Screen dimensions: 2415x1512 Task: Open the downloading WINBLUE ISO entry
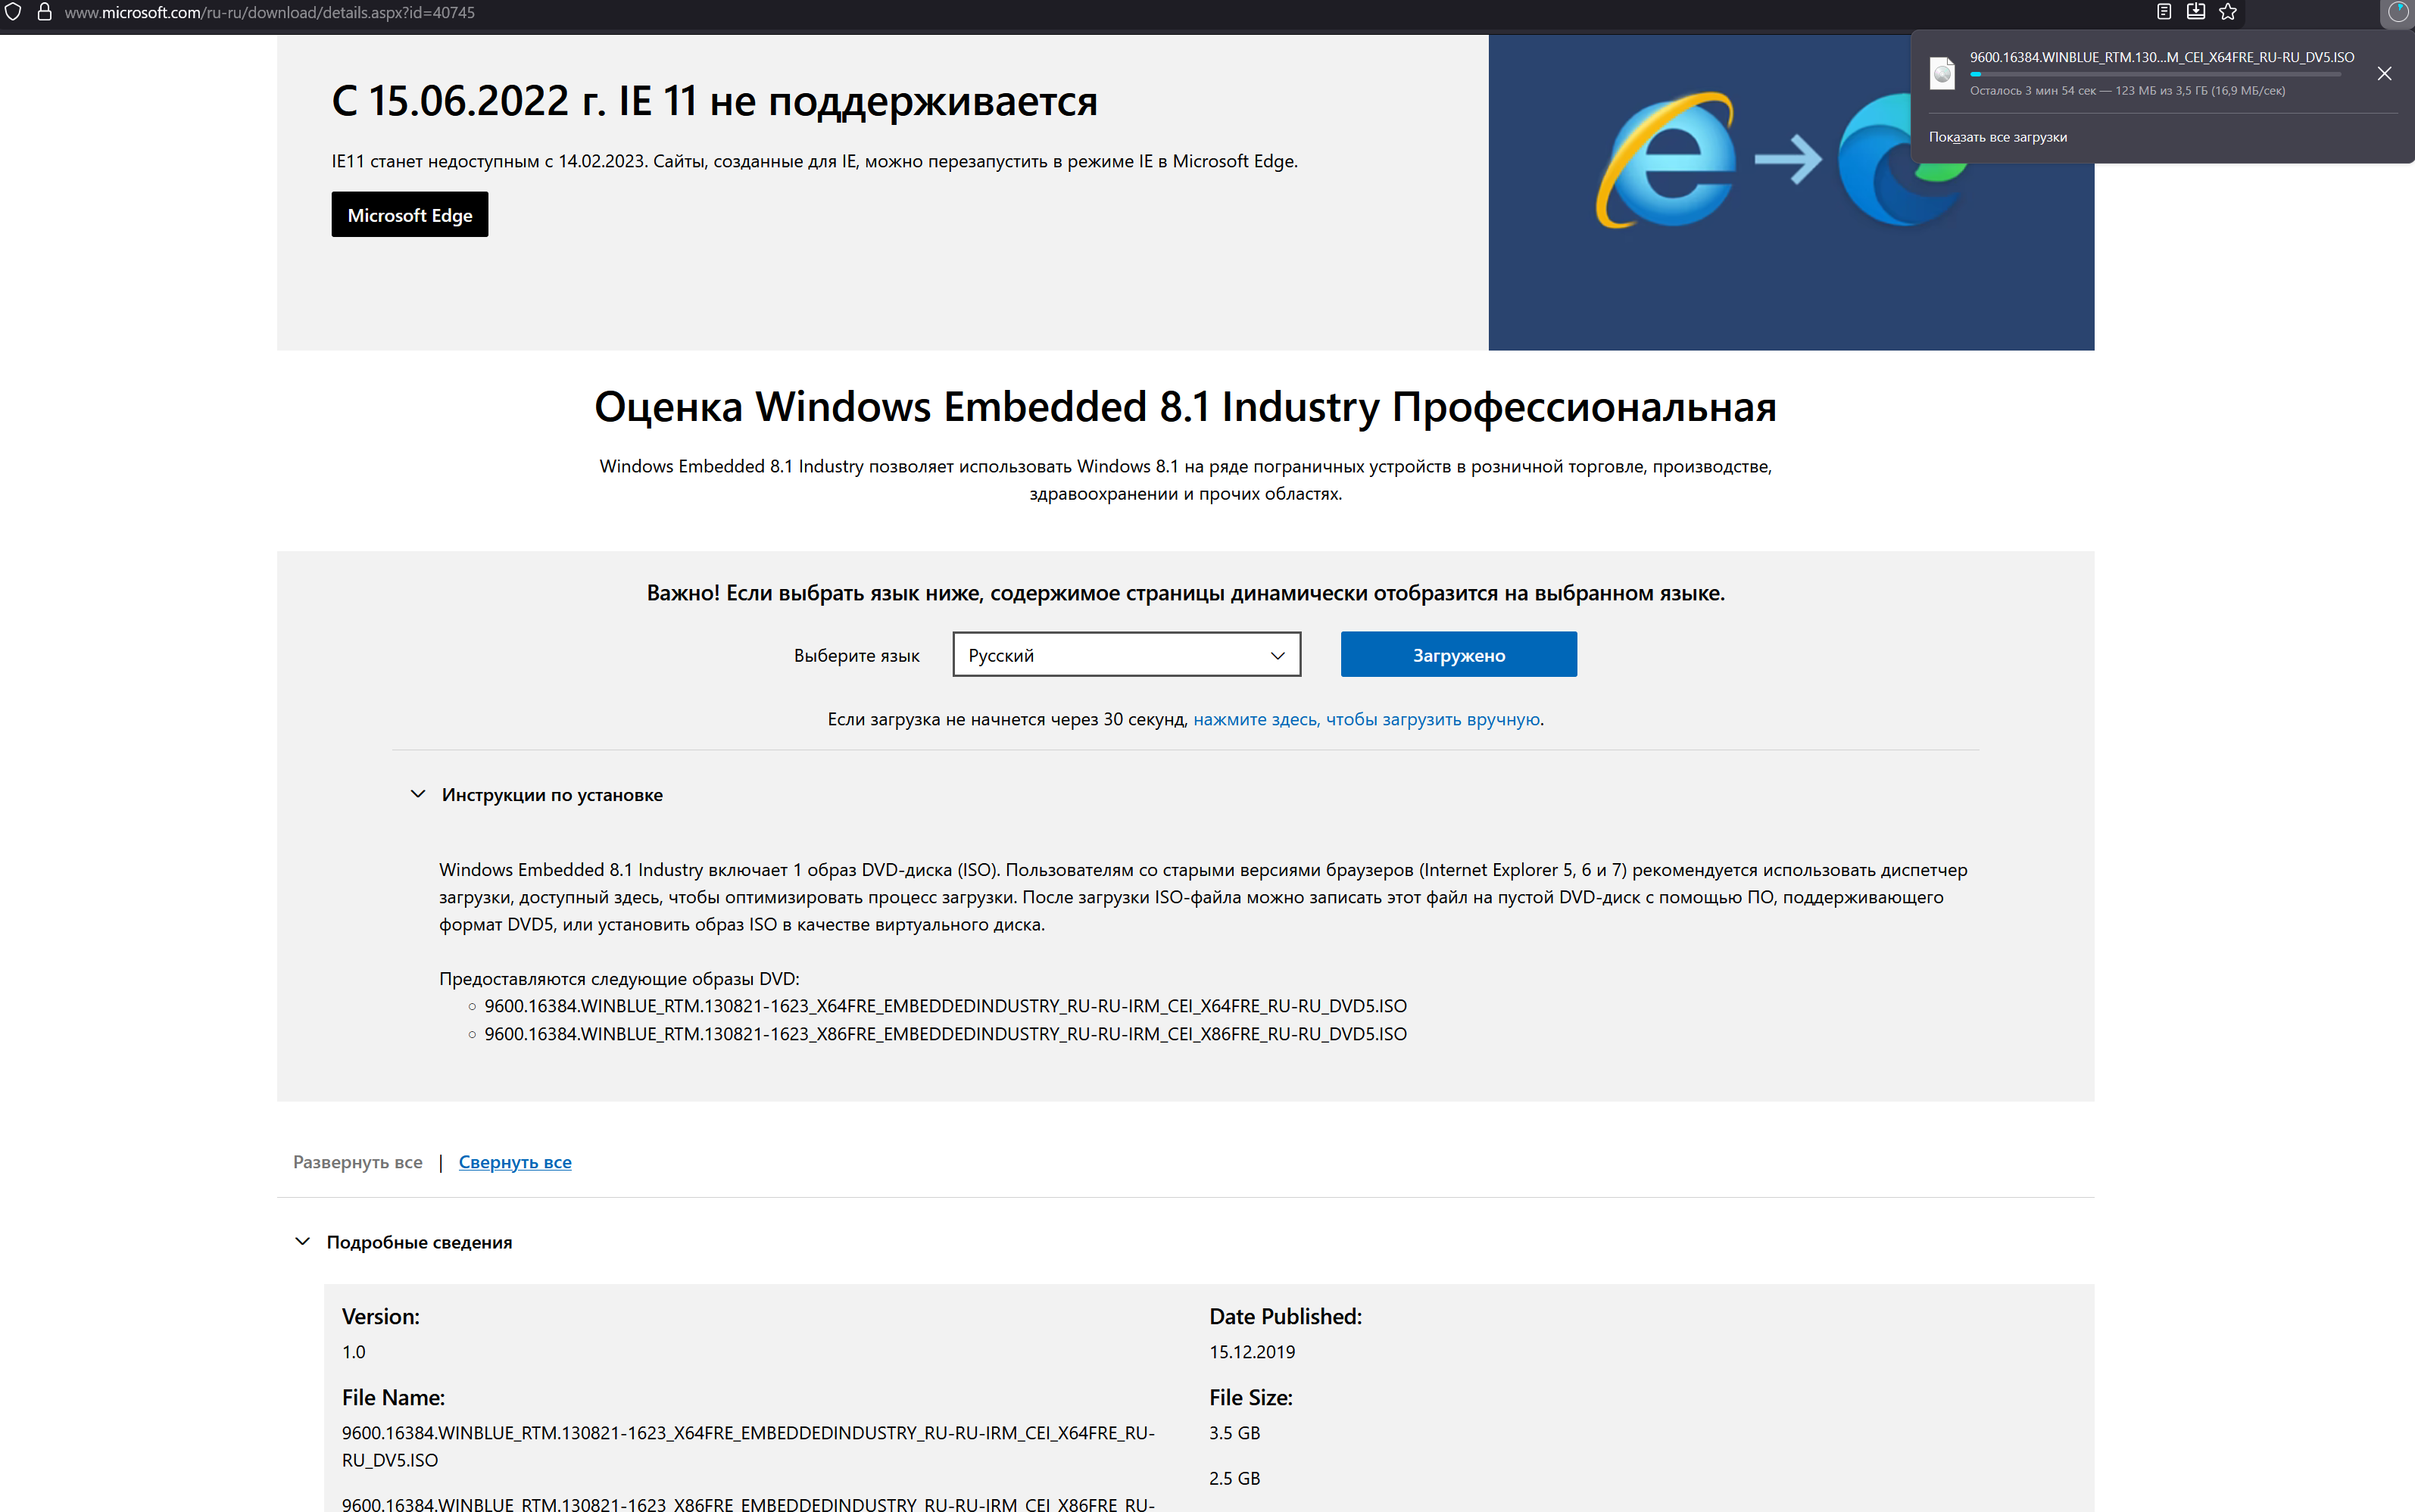click(x=2160, y=58)
